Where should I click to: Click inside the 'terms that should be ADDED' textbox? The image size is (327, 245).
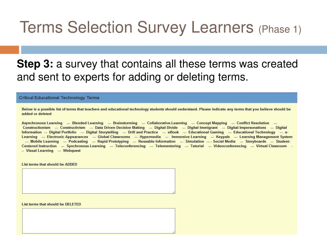[99, 181]
